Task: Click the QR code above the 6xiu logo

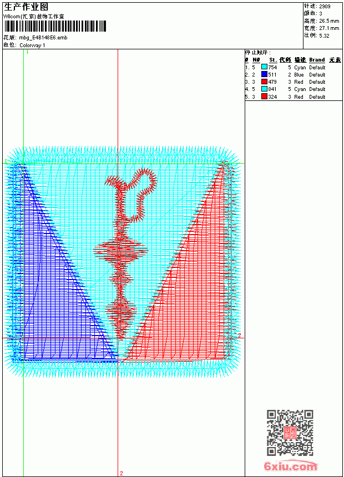Action: pos(290,433)
